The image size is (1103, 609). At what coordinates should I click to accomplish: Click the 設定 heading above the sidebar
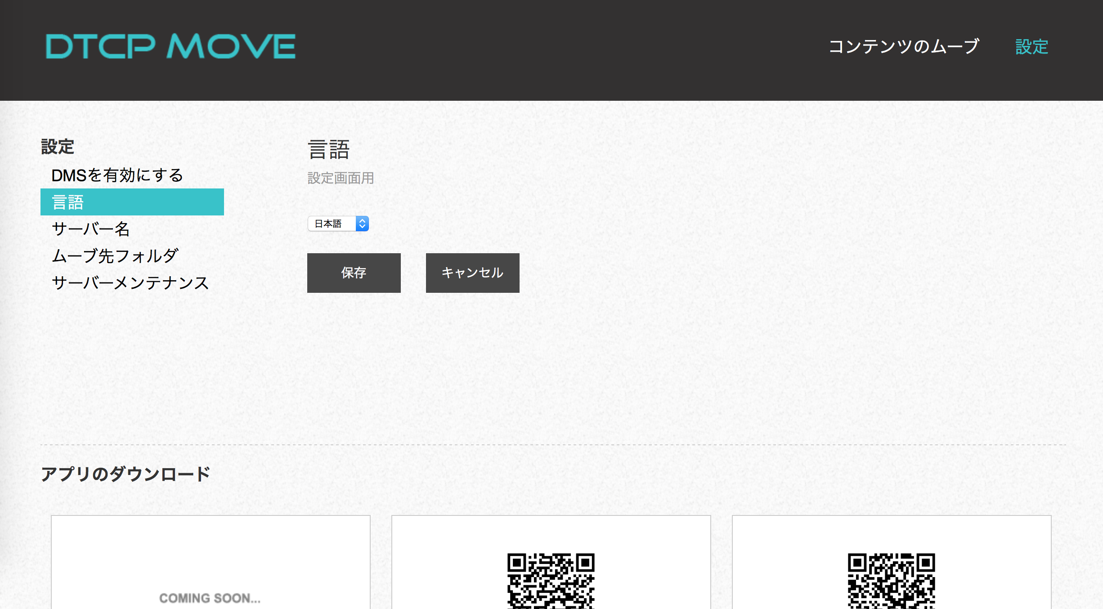(x=58, y=147)
